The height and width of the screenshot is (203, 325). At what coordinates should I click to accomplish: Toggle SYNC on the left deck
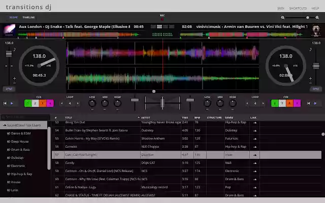click(9, 88)
